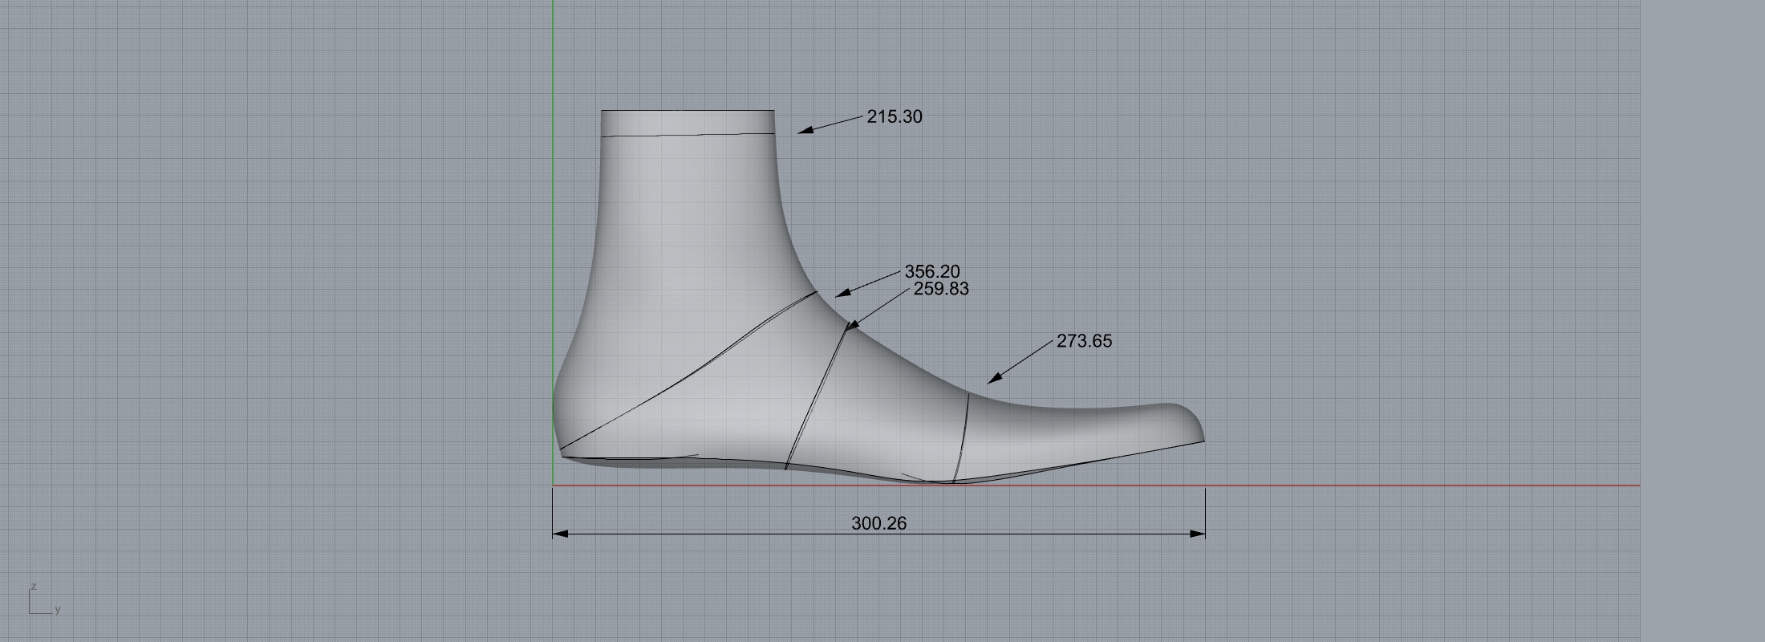Select the 215.30 dimension text
Viewport: 1765px width, 642px height.
point(895,117)
